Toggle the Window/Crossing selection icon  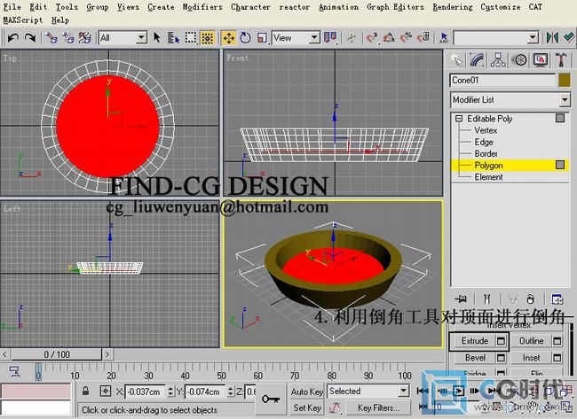(208, 37)
